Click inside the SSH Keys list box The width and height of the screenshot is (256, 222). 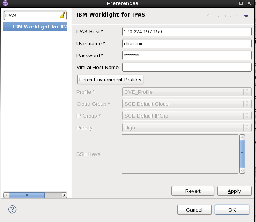(x=180, y=154)
